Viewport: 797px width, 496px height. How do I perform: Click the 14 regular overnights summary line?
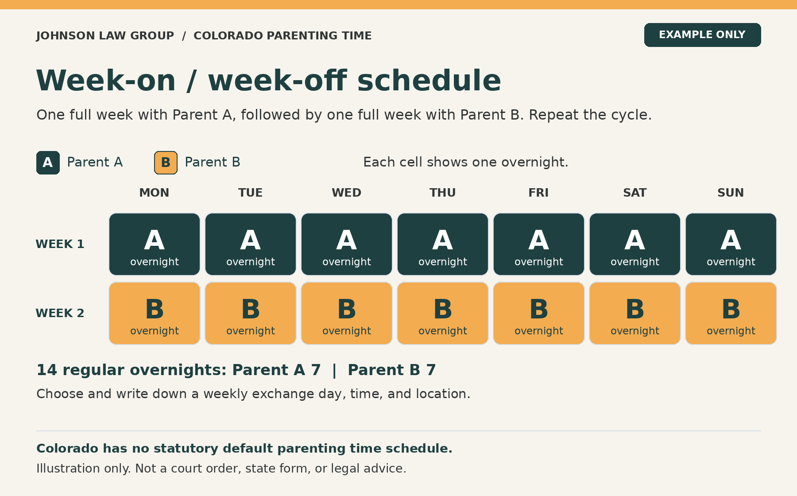pyautogui.click(x=236, y=370)
